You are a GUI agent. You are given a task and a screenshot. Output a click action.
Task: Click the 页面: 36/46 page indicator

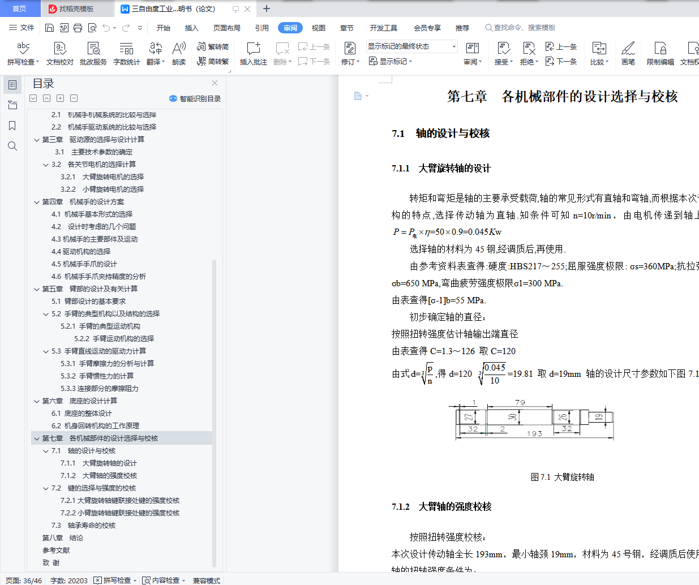click(x=24, y=580)
